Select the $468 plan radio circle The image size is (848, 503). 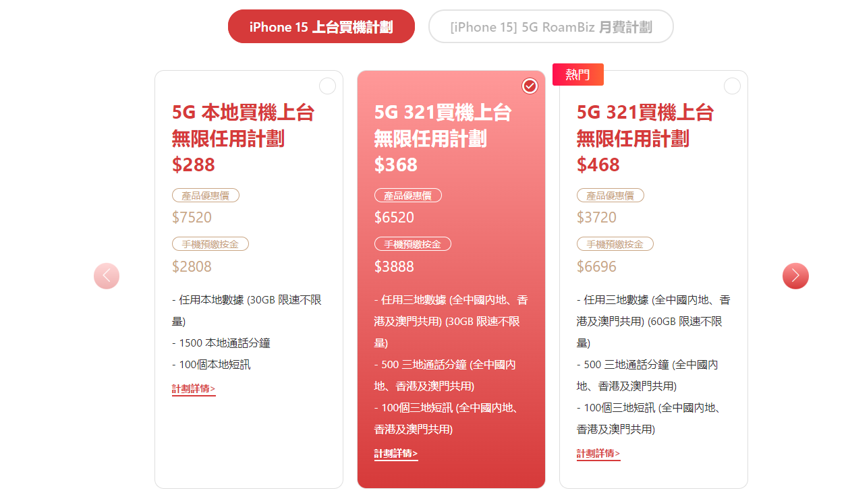732,86
